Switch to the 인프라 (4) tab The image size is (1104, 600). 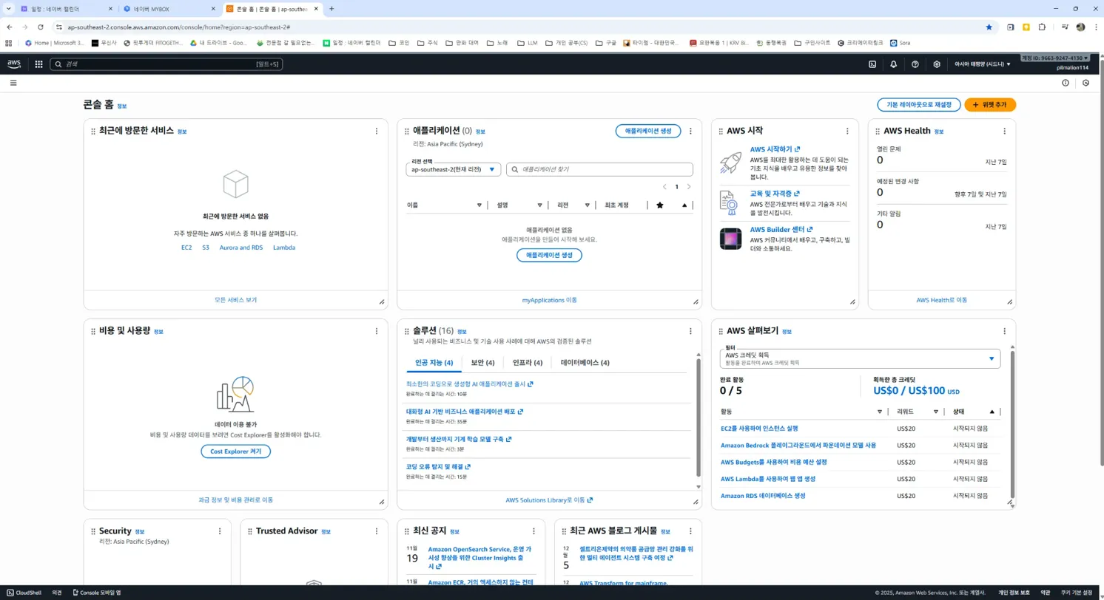tap(528, 363)
